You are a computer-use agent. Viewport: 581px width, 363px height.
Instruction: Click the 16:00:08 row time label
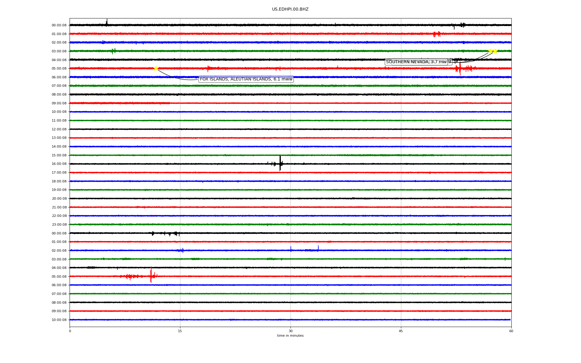[59, 164]
